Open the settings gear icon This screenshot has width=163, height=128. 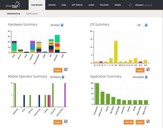(x=130, y=5)
